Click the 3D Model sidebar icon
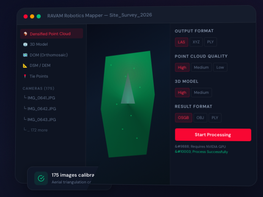The width and height of the screenshot is (263, 197). (x=25, y=44)
